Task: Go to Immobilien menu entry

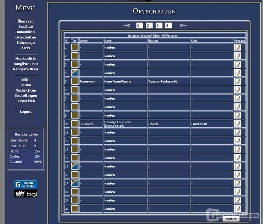Action: (26, 32)
